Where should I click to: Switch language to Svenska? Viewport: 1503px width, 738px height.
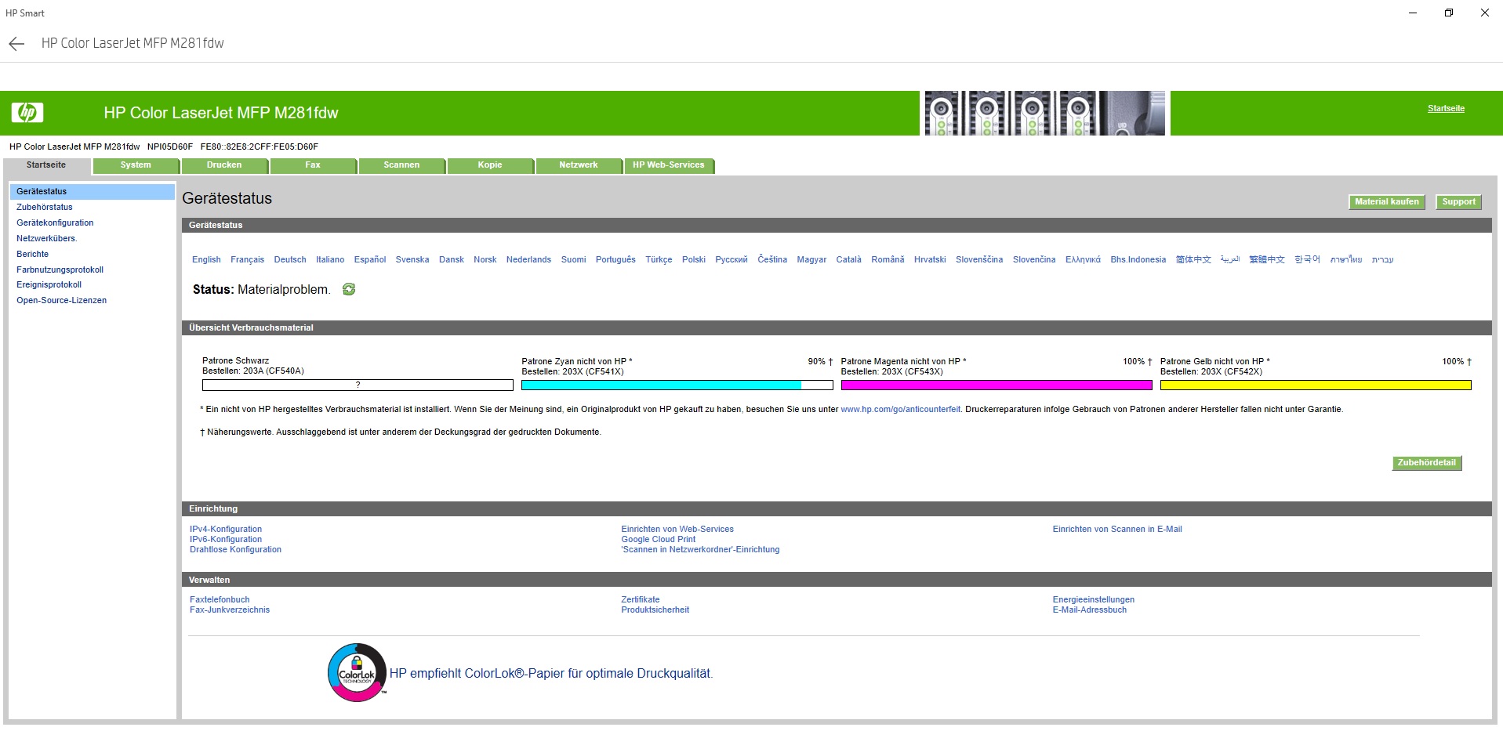click(412, 259)
